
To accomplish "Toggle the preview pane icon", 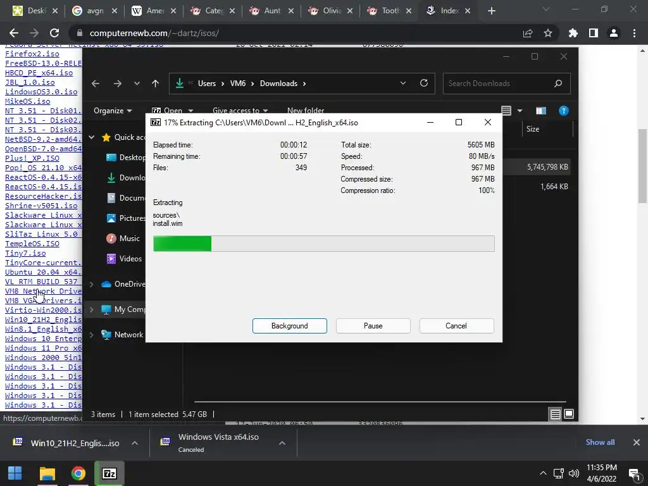I will (540, 111).
